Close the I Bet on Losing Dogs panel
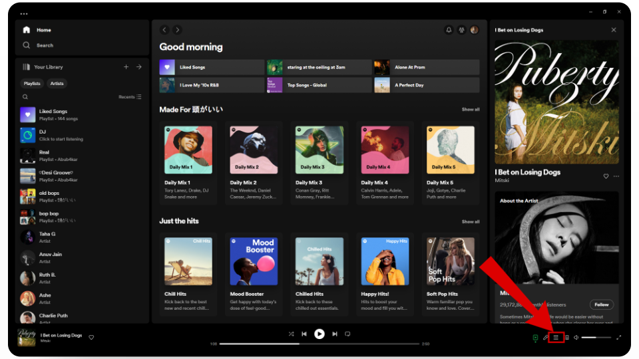Screen dimensions: 639x359 pos(614,30)
